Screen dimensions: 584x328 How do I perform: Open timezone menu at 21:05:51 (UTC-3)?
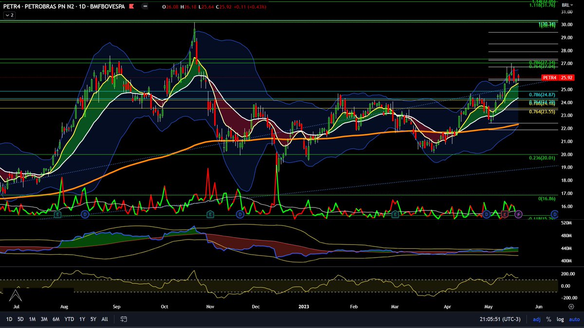[501, 319]
